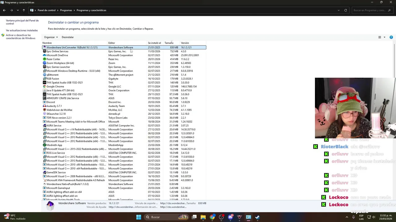Select the Modrinth App green icon

(x=44, y=145)
